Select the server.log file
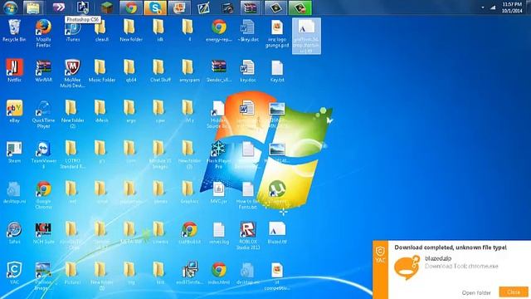Screen dimensions: 531x299 pyautogui.click(x=219, y=233)
